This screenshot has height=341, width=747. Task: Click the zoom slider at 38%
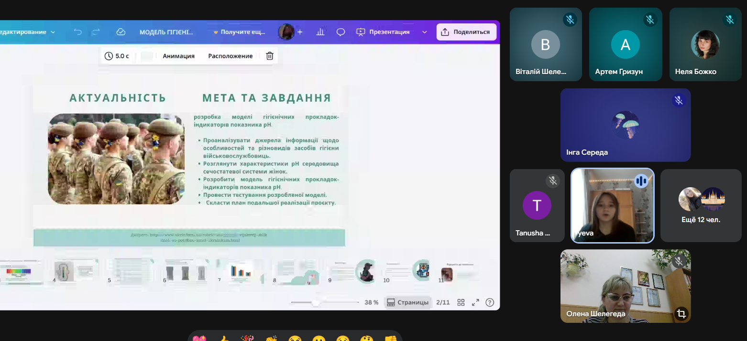click(x=316, y=302)
